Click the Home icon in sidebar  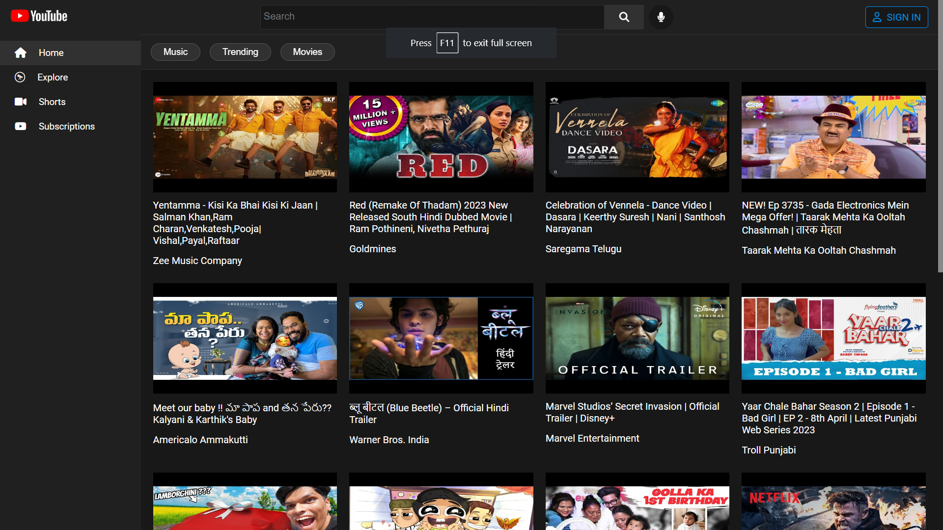pyautogui.click(x=21, y=53)
